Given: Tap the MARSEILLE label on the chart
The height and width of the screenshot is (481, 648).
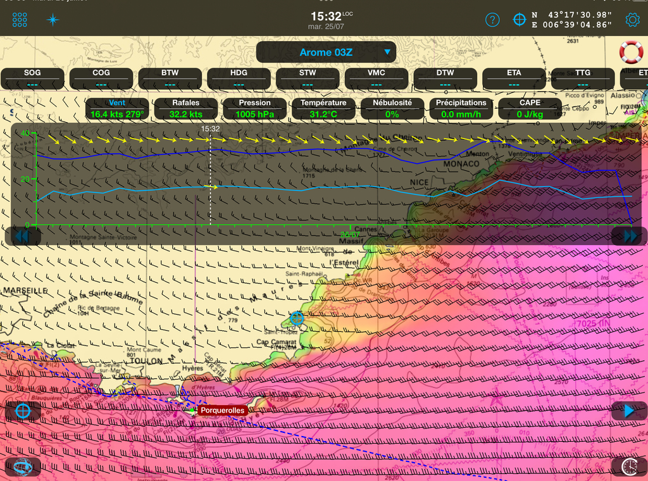Looking at the screenshot, I should click(25, 290).
